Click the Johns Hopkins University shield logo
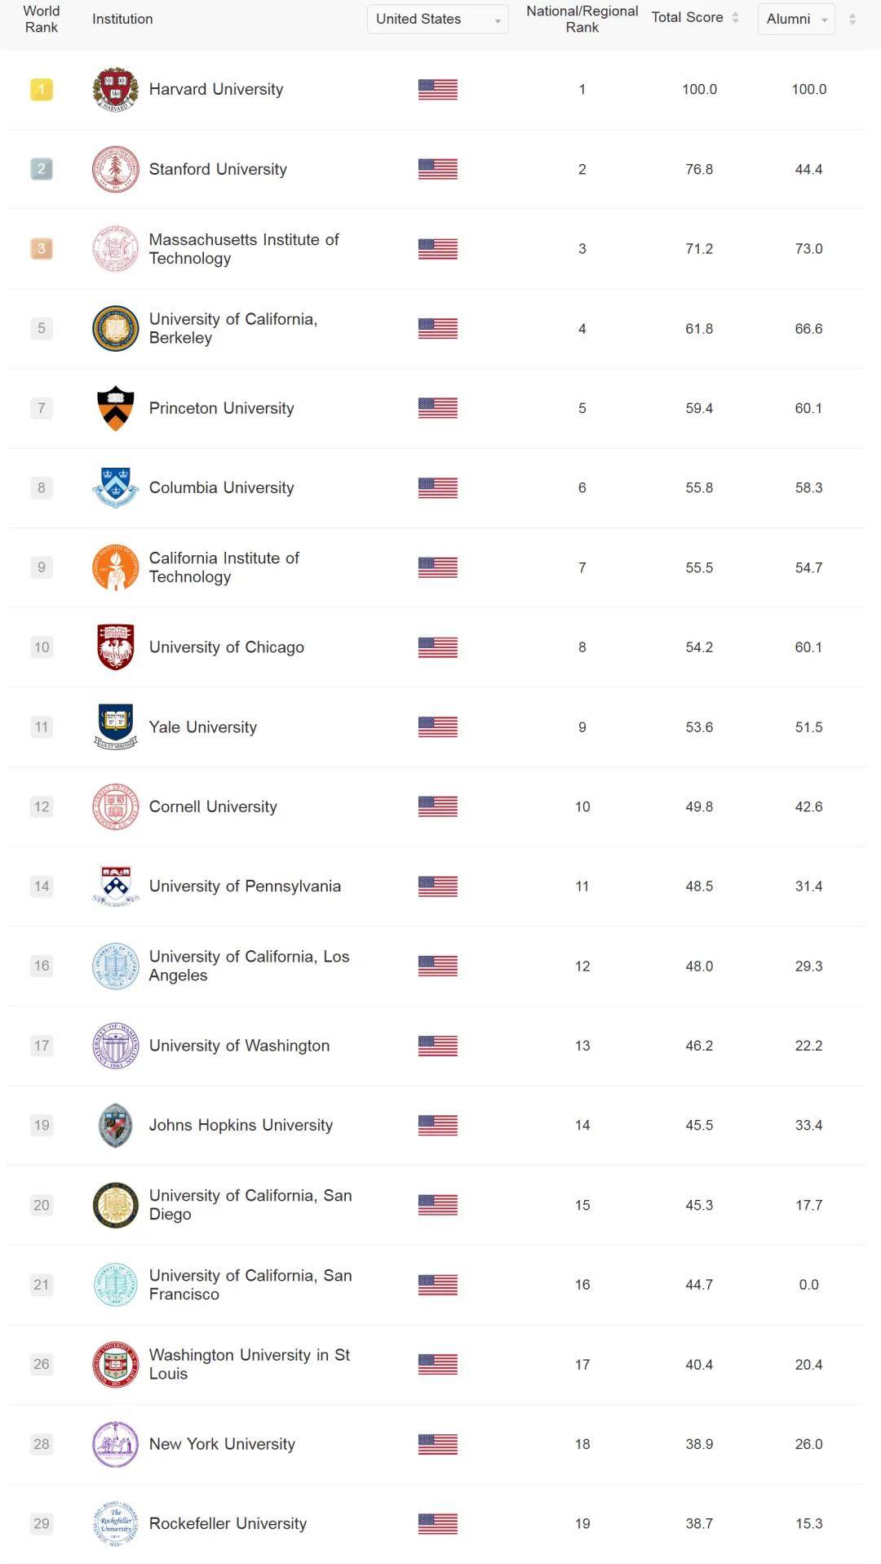 click(115, 1125)
